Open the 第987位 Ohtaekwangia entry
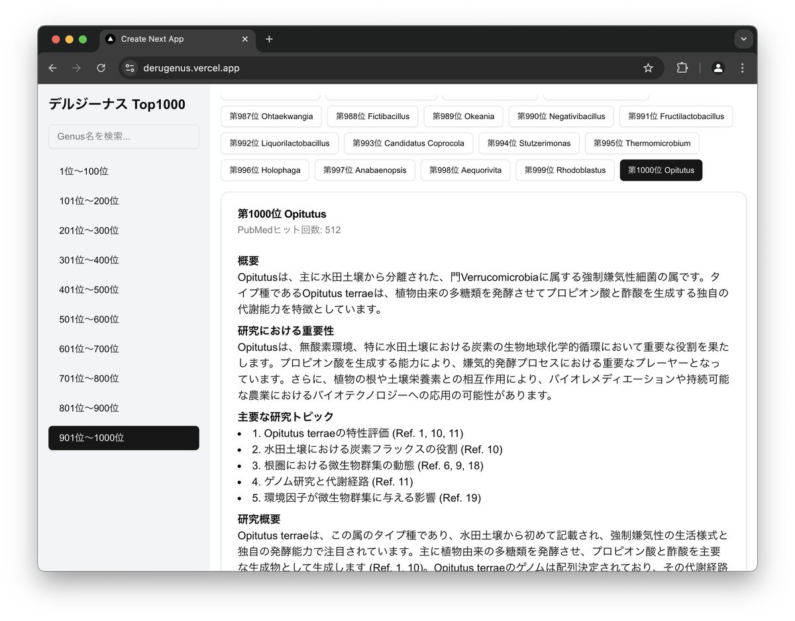This screenshot has height=621, width=795. coord(271,116)
